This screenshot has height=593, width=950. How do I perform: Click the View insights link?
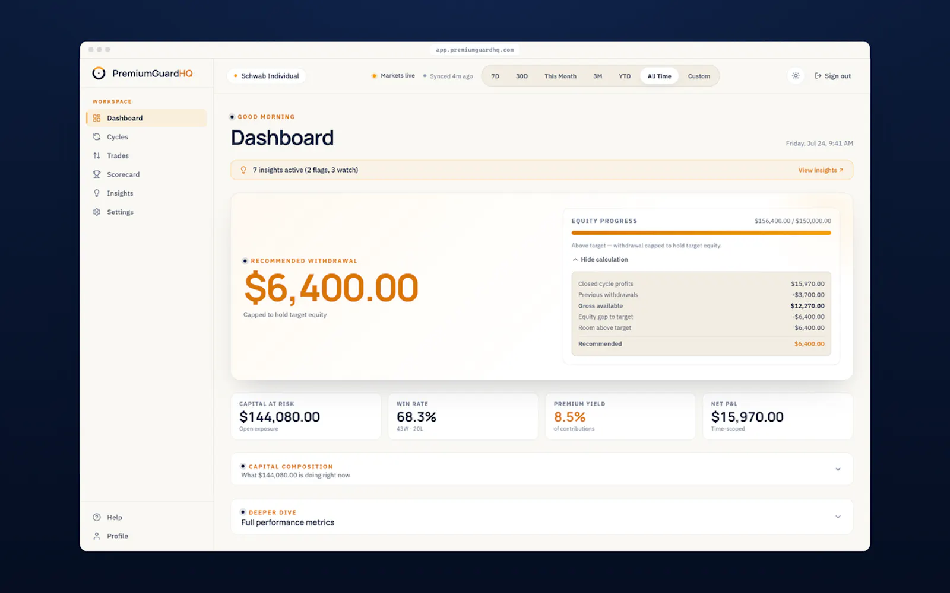point(821,170)
